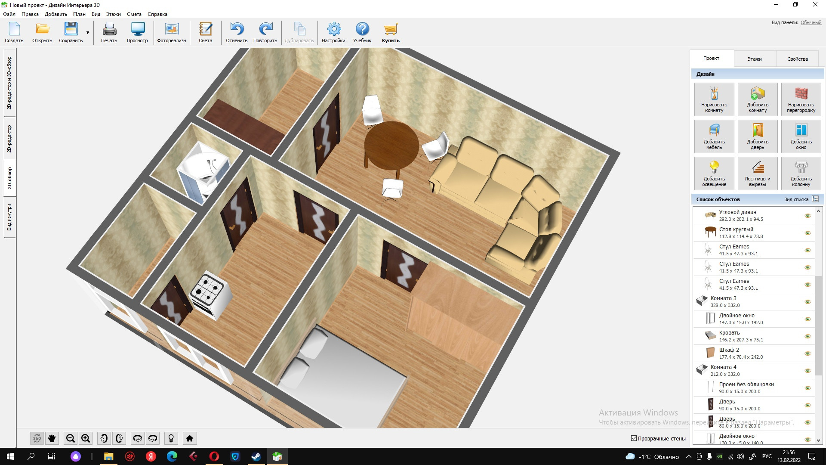This screenshot has width=826, height=465.
Task: Click the Добавить колонну icon
Action: 801,167
